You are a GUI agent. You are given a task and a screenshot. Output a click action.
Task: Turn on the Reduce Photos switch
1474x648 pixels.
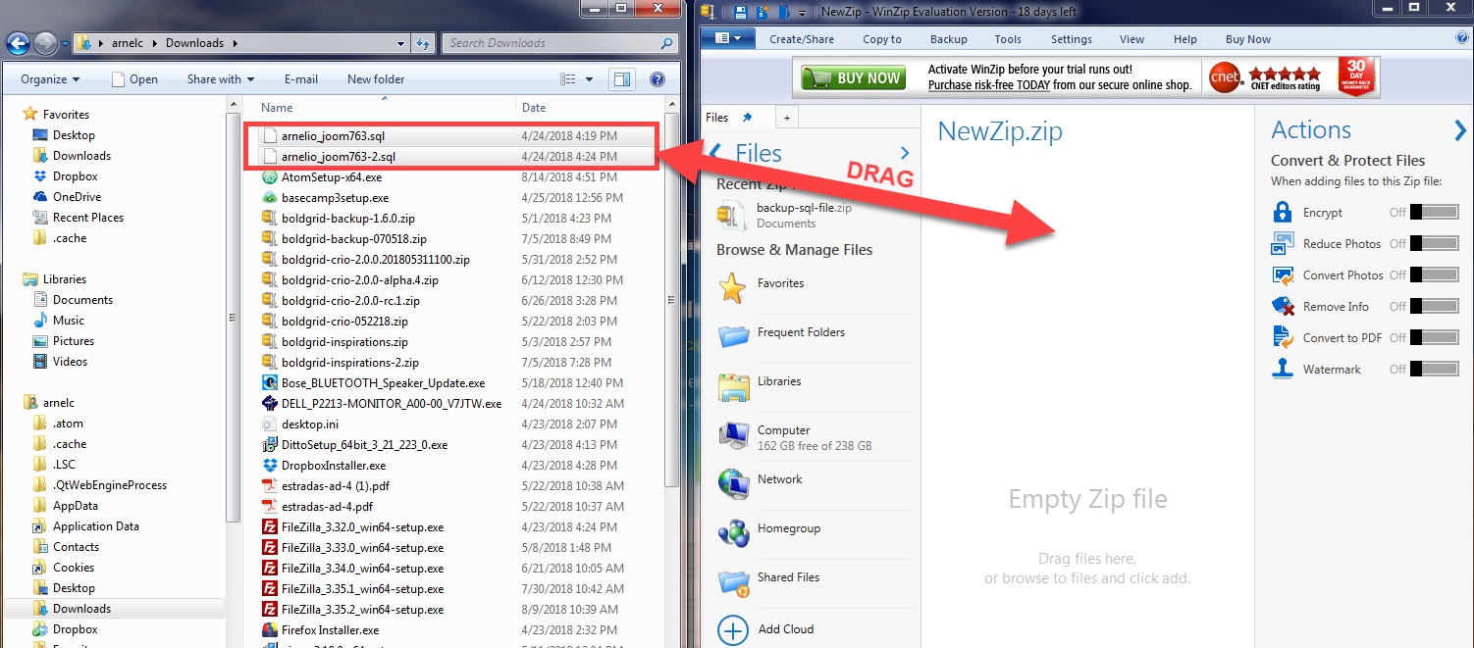coord(1434,243)
